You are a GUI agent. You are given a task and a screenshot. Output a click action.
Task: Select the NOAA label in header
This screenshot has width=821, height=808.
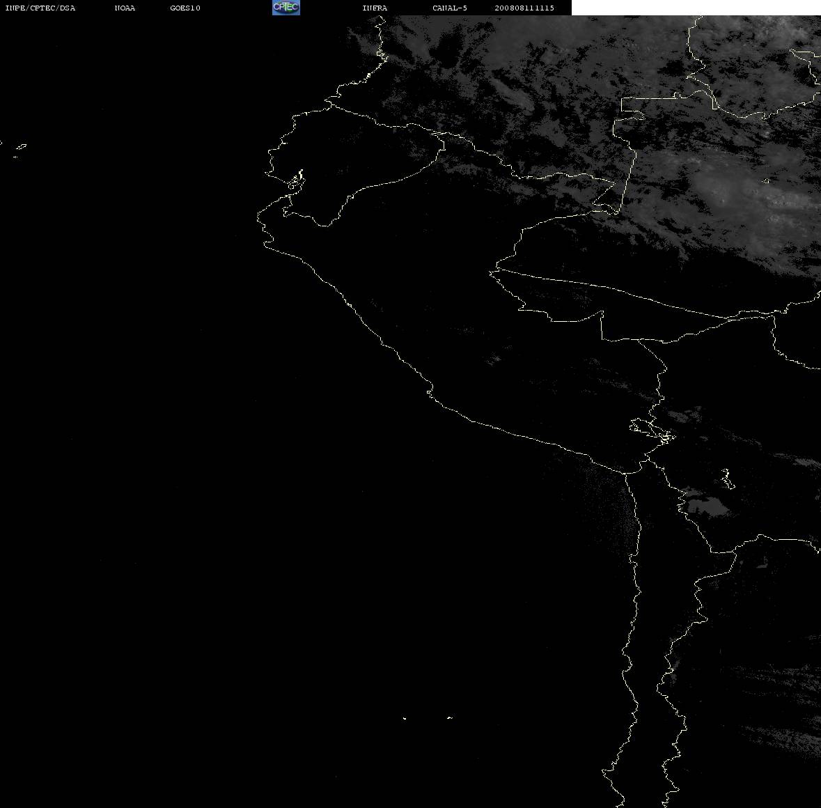125,8
